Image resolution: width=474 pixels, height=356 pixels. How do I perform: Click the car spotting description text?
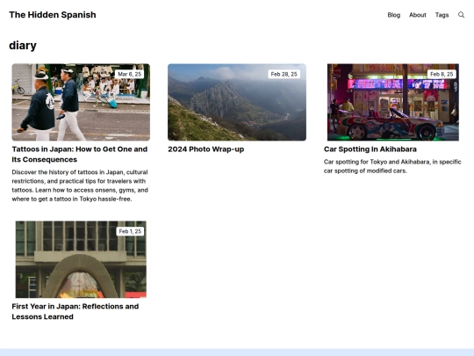coord(392,166)
